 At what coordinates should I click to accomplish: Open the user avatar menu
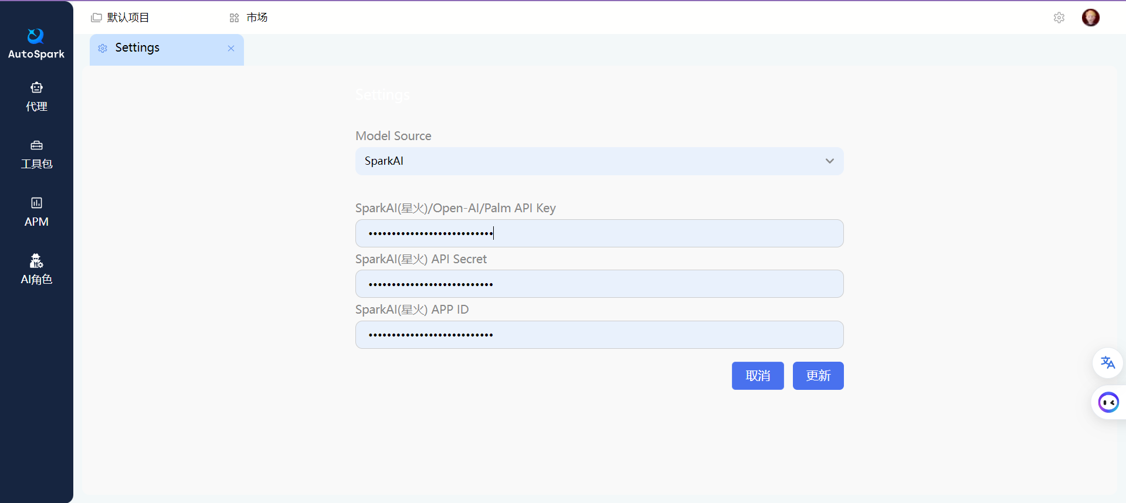pos(1091,18)
